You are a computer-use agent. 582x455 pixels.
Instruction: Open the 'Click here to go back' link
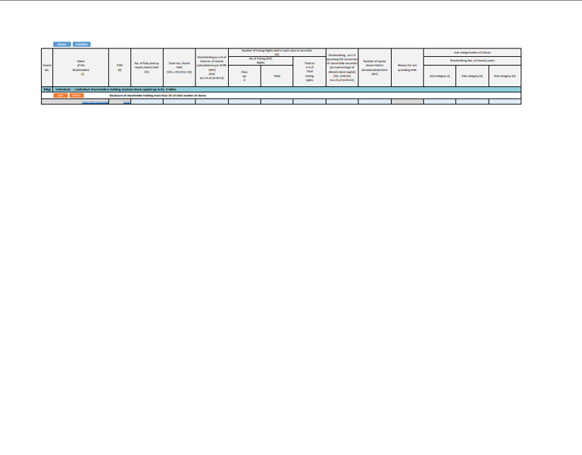(95, 102)
